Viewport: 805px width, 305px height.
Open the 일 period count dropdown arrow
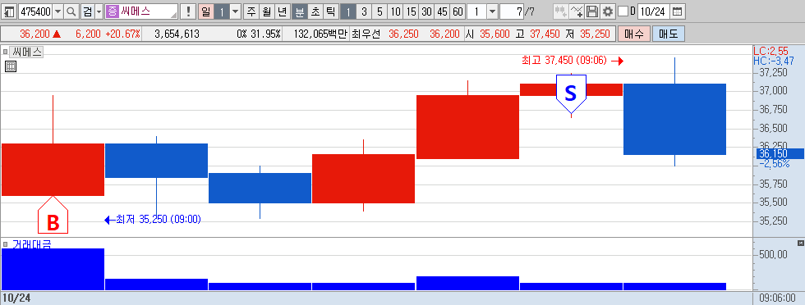(235, 11)
